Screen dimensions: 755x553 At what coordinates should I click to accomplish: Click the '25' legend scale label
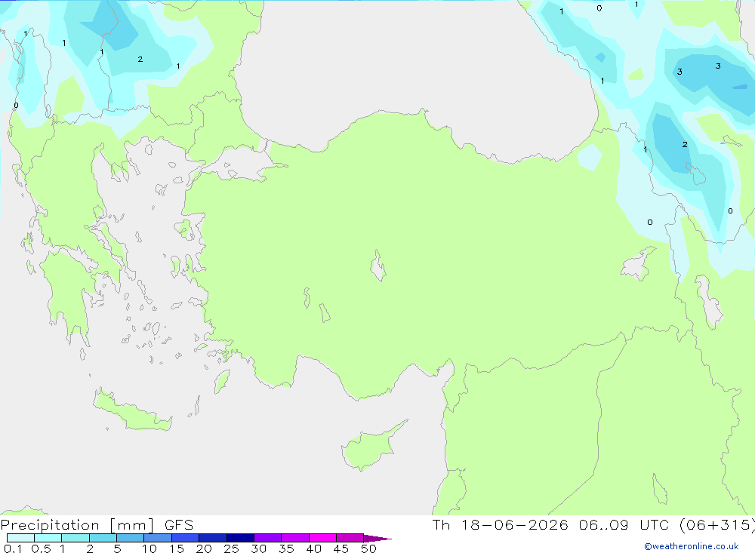pyautogui.click(x=231, y=548)
